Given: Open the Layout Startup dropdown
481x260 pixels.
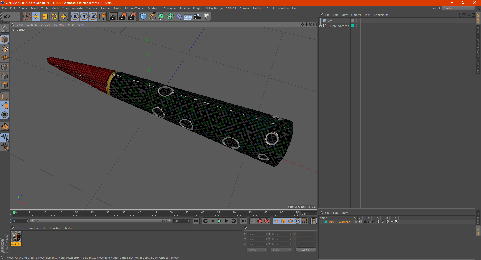Looking at the screenshot, I should pyautogui.click(x=459, y=8).
